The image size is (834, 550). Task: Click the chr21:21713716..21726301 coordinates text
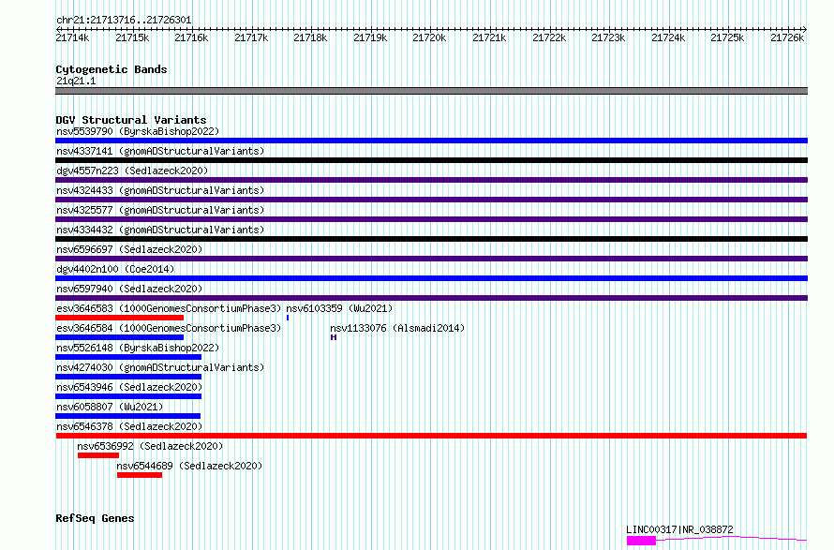coord(124,21)
